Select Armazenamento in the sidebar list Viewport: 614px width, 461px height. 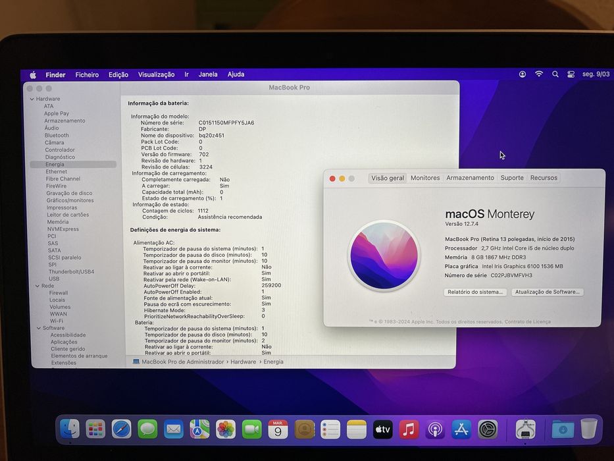click(x=64, y=121)
